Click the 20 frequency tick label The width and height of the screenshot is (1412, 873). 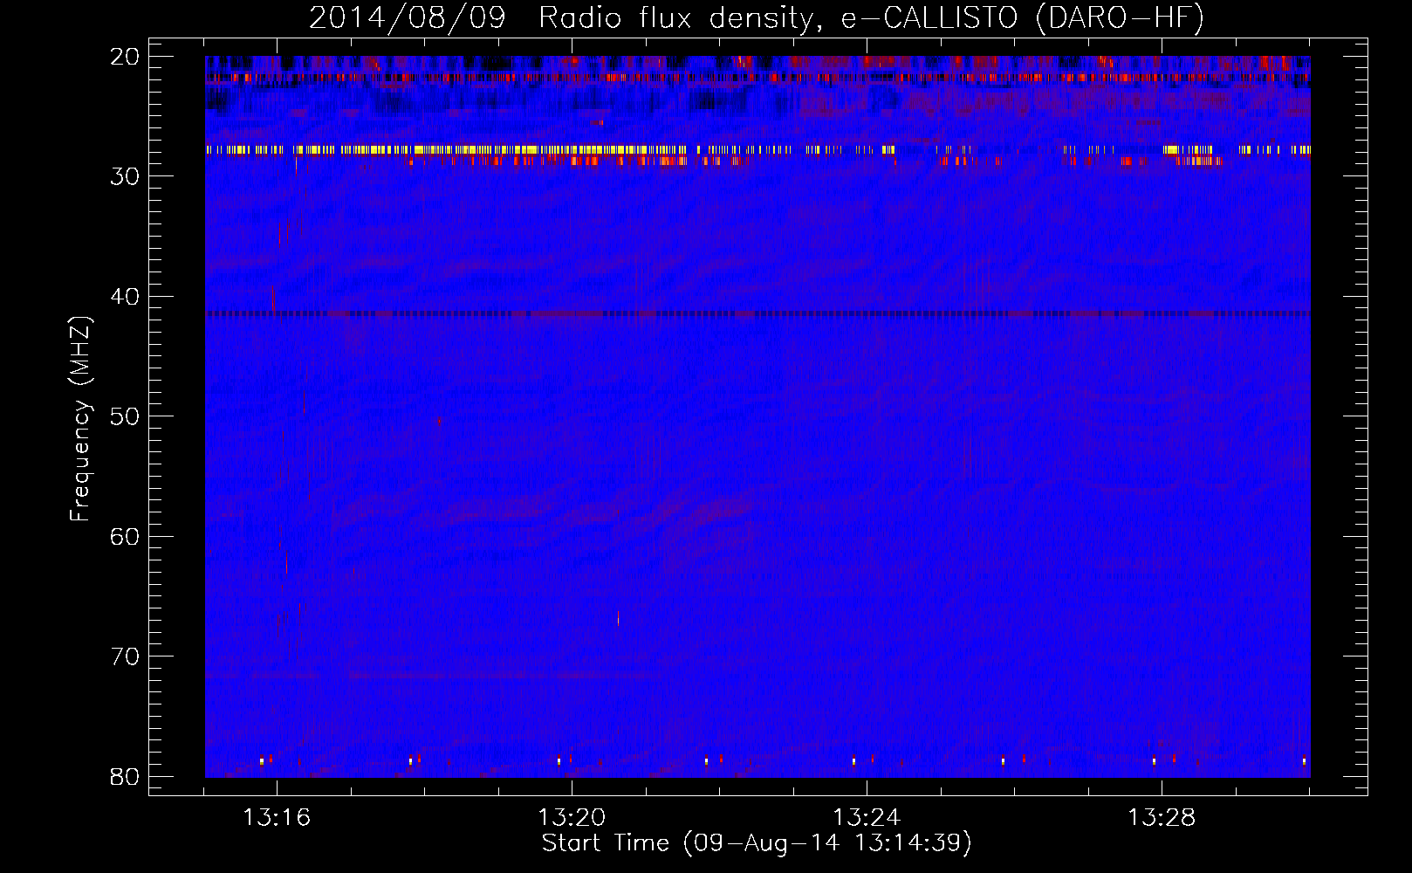(126, 57)
